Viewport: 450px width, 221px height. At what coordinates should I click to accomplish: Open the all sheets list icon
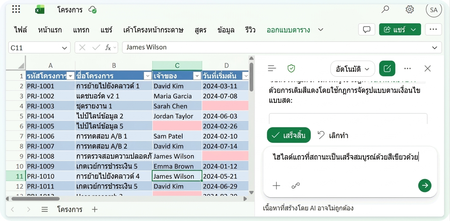point(45,209)
